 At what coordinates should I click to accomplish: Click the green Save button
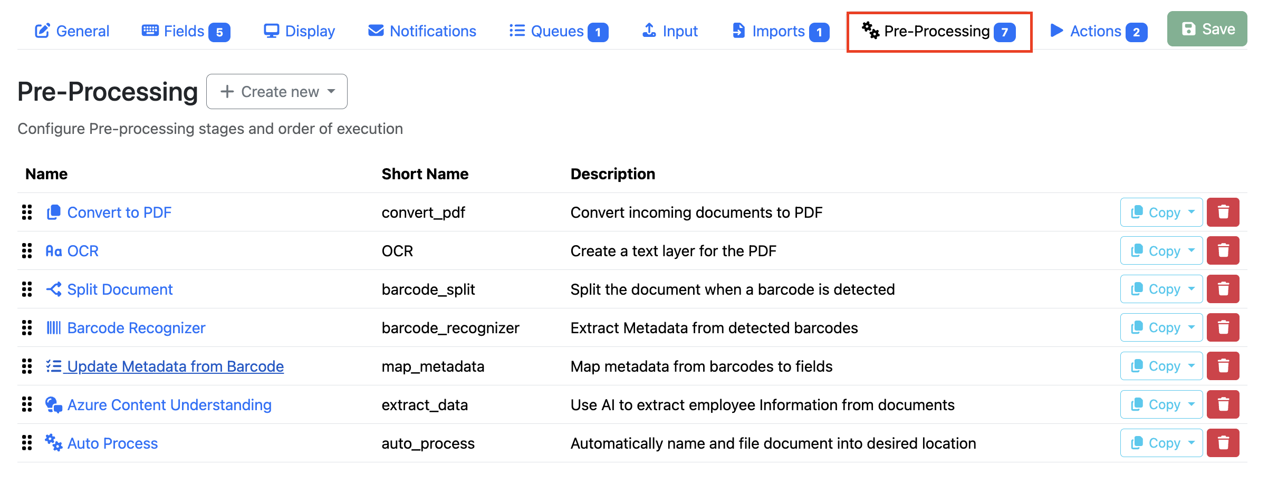tap(1207, 29)
